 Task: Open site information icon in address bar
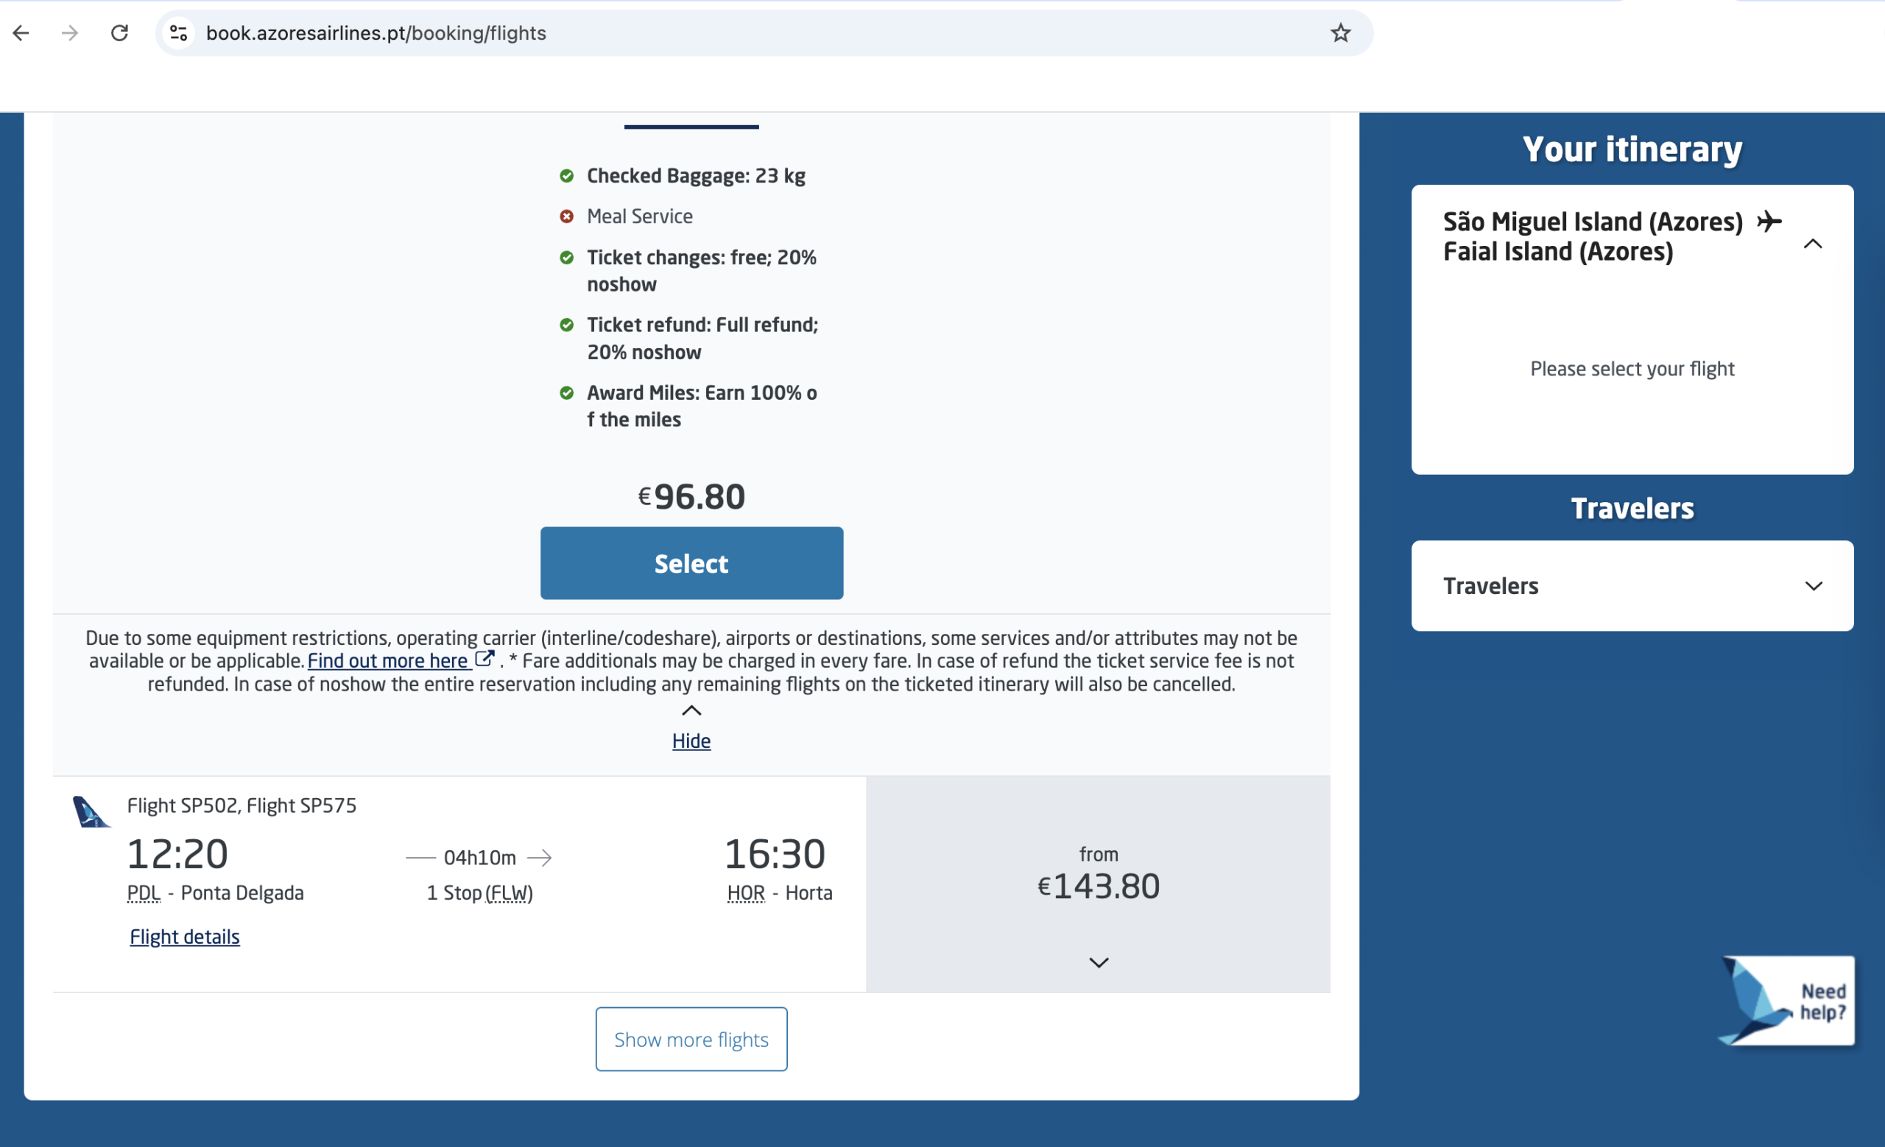(x=179, y=33)
